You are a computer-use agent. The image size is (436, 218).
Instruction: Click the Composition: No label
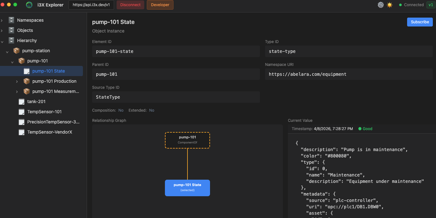(108, 110)
